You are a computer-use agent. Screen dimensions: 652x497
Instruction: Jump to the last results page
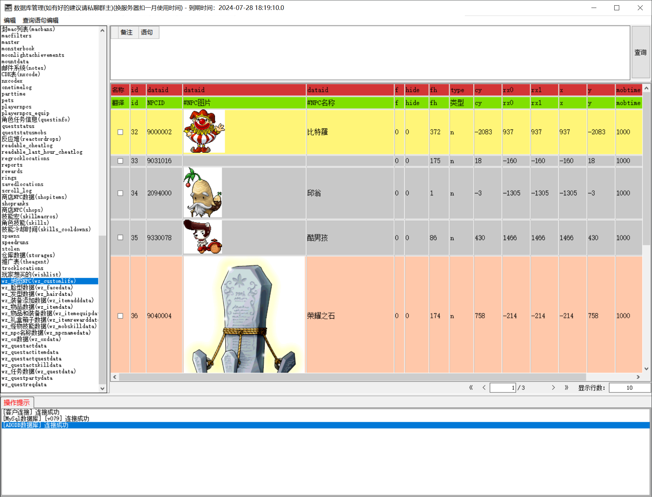pyautogui.click(x=567, y=387)
